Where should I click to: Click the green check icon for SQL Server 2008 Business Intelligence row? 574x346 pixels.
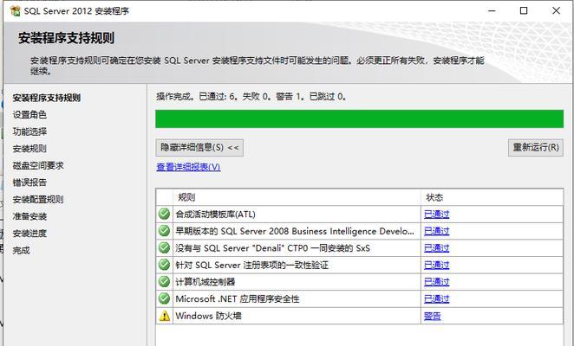164,231
